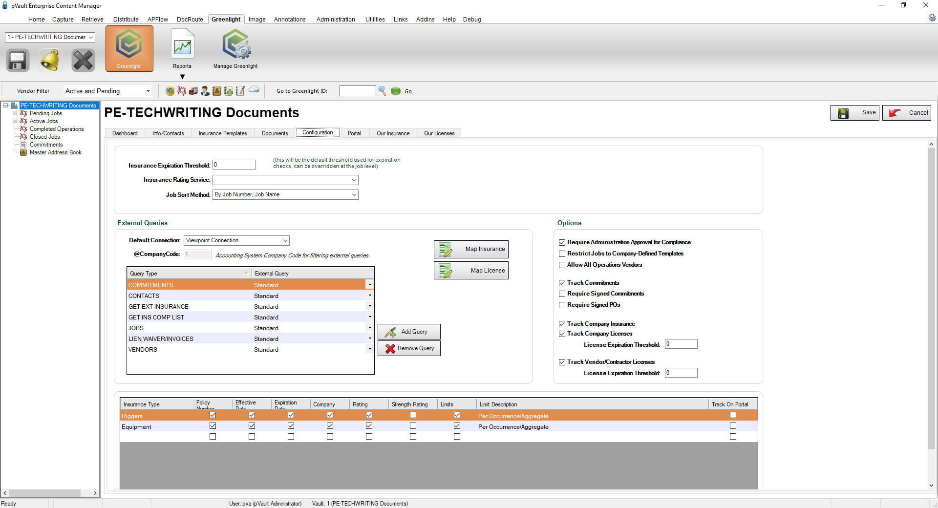This screenshot has width=938, height=508.
Task: Switch to the Insurance Templates tab
Action: (223, 133)
